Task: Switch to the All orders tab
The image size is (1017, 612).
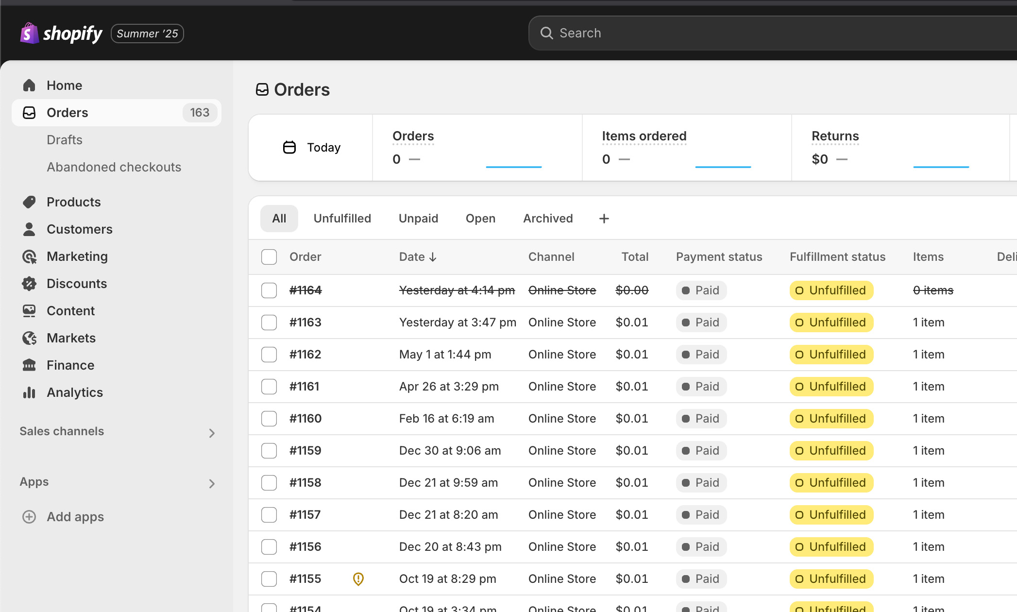Action: [x=279, y=219]
